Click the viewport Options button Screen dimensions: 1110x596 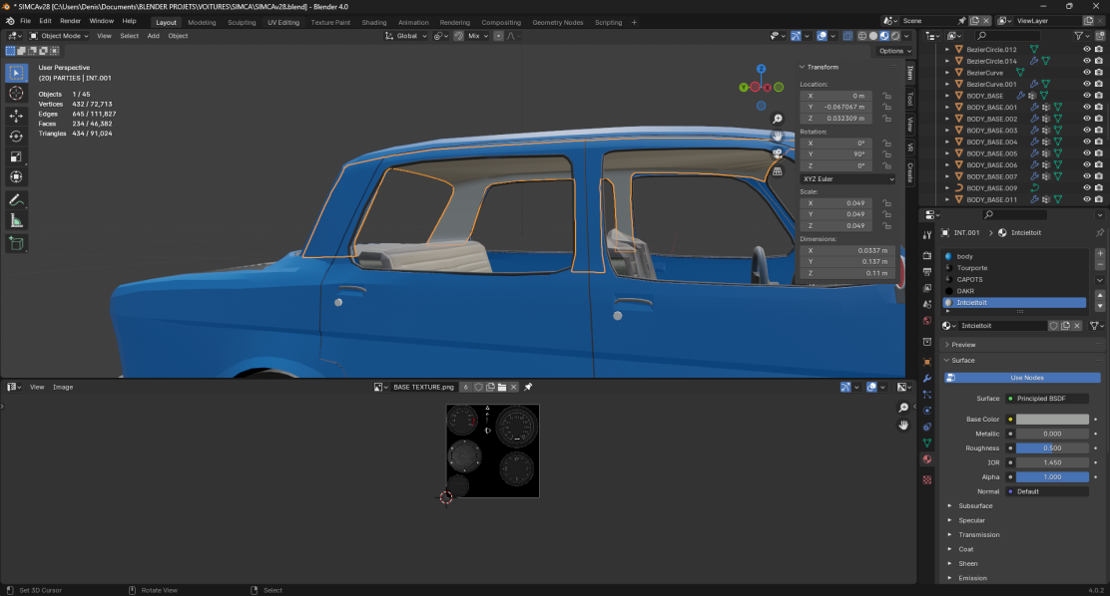tap(892, 51)
